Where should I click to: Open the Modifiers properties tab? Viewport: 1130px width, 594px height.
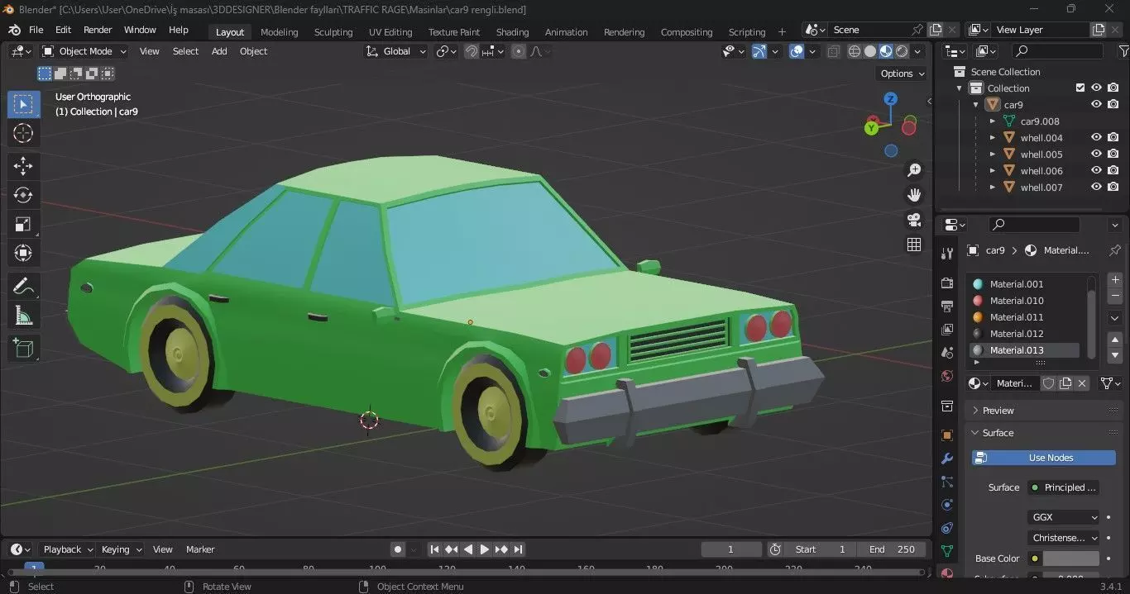point(947,459)
